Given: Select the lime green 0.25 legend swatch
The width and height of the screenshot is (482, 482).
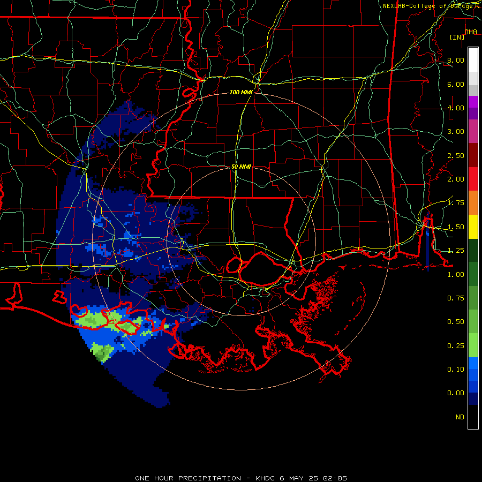Looking at the screenshot, I should 473,345.
